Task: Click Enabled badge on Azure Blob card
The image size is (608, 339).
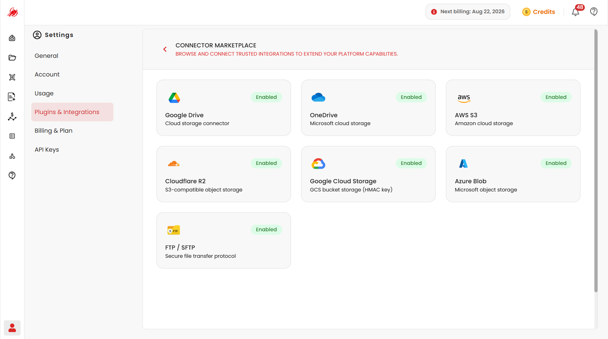Action: 556,163
